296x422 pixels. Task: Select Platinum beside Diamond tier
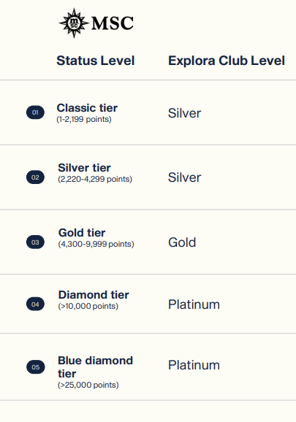[x=194, y=304]
